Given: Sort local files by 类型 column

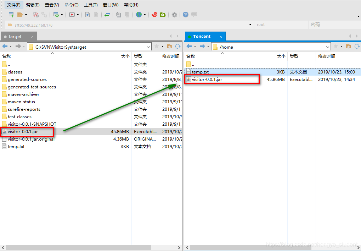Looking at the screenshot, I should [x=146, y=56].
